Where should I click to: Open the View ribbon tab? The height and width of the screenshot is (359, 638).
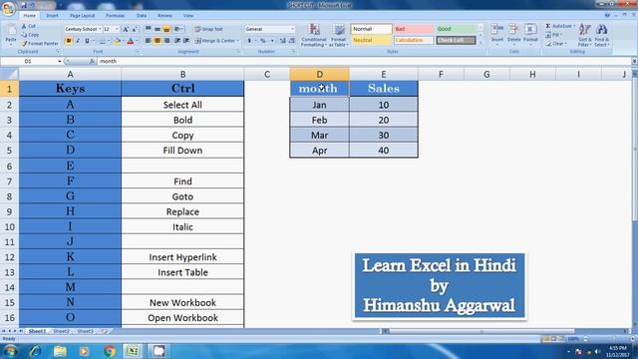click(188, 16)
